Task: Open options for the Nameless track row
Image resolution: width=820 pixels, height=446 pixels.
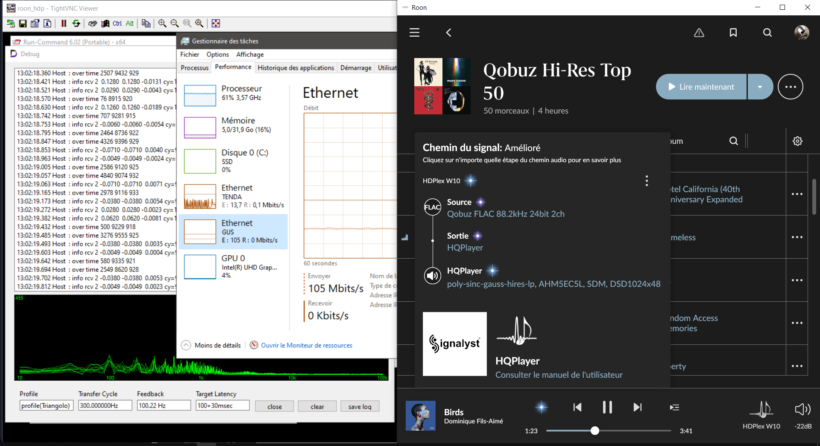Action: [797, 237]
